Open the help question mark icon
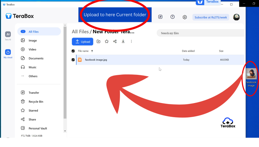The width and height of the screenshot is (259, 147). tap(172, 17)
